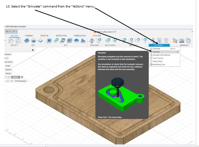Click the NC Program G-code icon in Setup

click(x=18, y=41)
